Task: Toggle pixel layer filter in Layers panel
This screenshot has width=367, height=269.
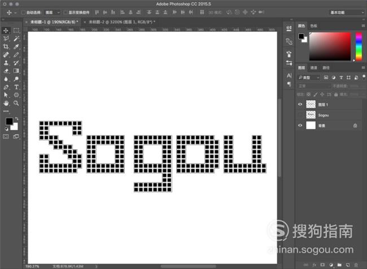Action: [x=326, y=77]
